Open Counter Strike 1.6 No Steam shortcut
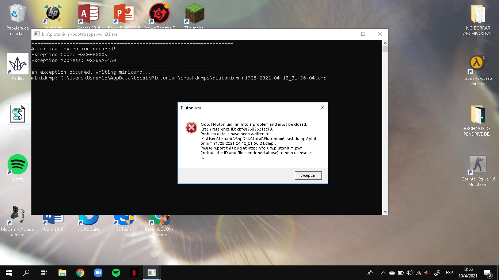Image resolution: width=499 pixels, height=280 pixels. [478, 166]
